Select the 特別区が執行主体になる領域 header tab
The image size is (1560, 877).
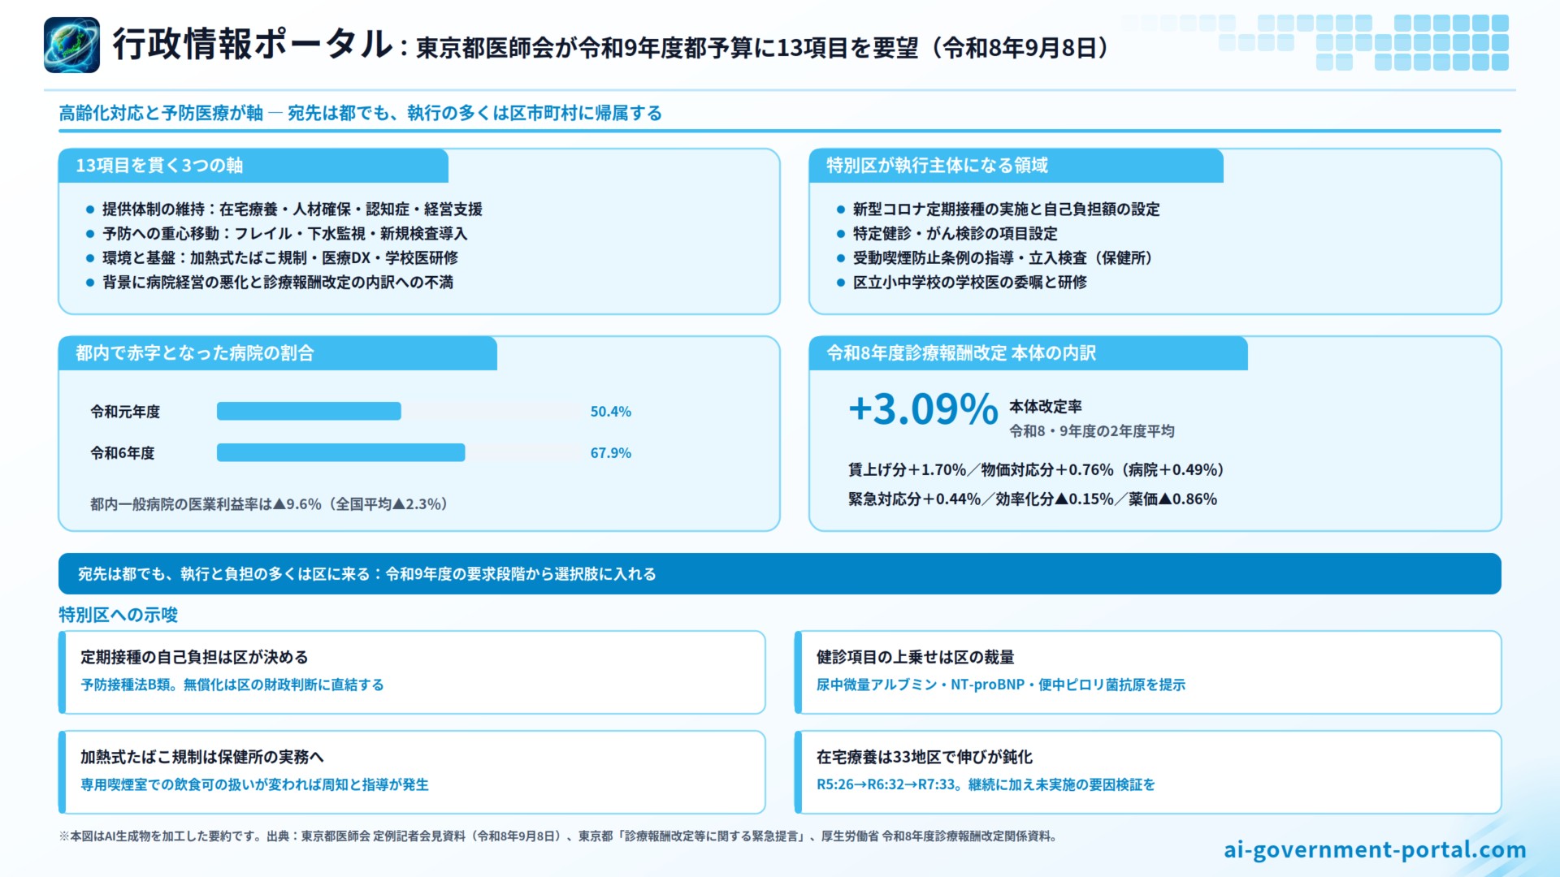pos(1016,166)
